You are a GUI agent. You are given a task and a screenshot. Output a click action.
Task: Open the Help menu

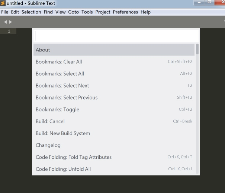pos(145,12)
